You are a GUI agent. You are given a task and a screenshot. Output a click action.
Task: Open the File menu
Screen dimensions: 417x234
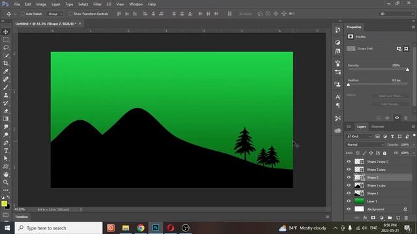pyautogui.click(x=17, y=5)
